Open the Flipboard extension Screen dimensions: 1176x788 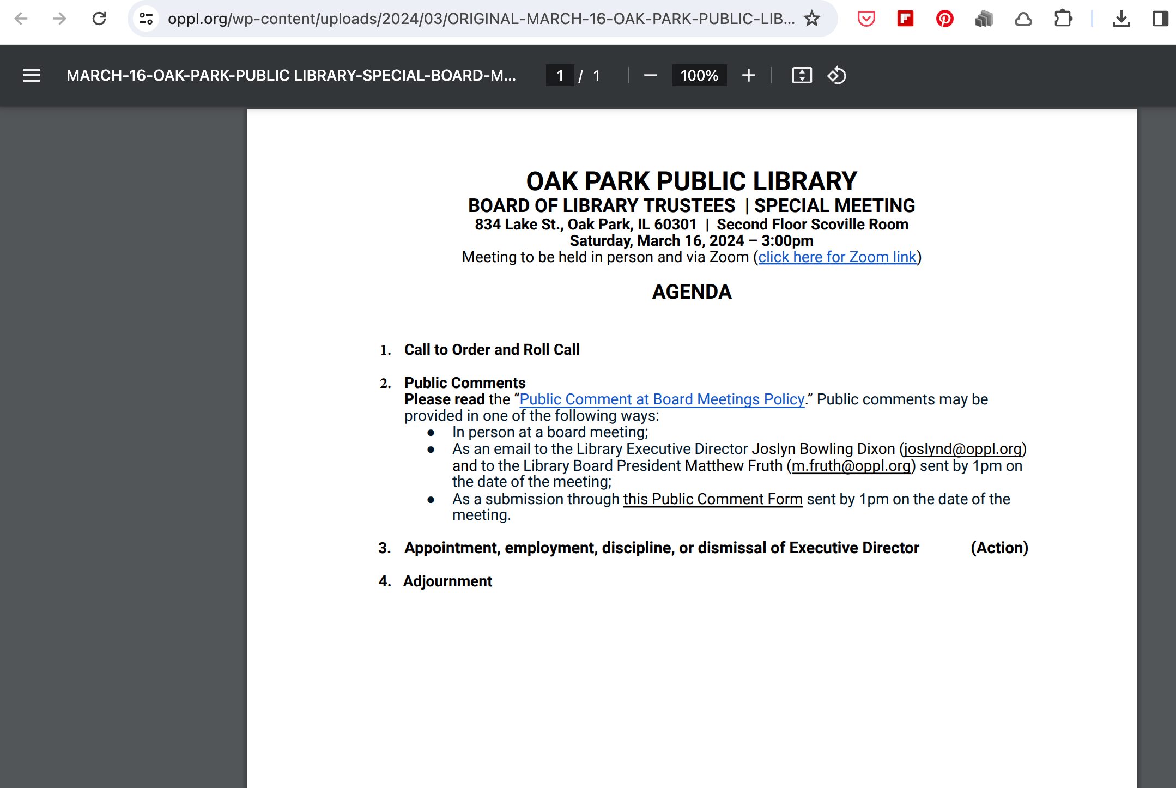click(x=905, y=18)
